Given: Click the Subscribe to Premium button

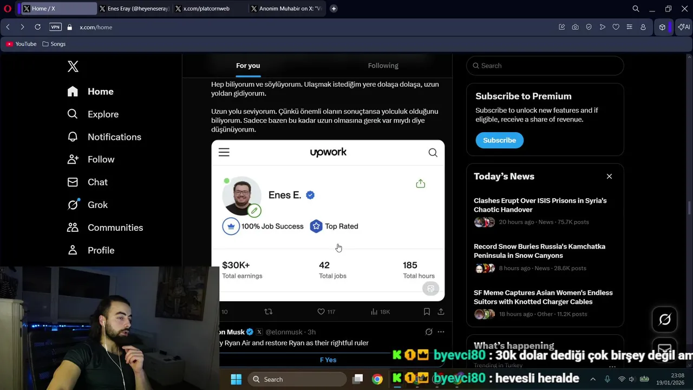Looking at the screenshot, I should (499, 140).
